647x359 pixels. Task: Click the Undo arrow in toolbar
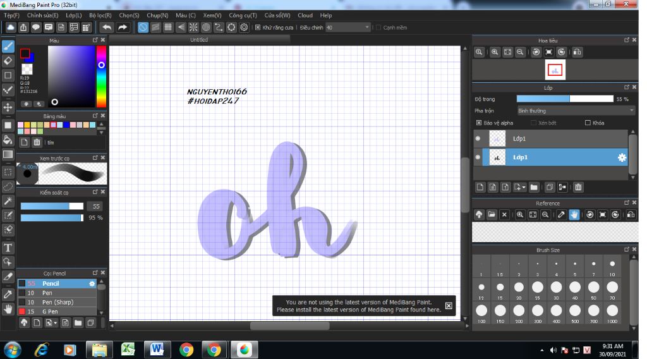tap(107, 28)
